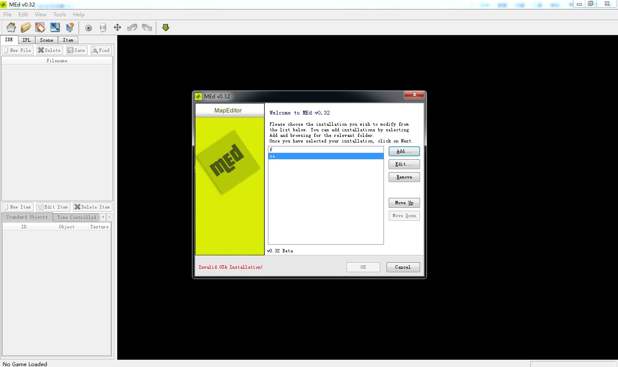
Task: Click the 'MapEditor' label in dialog
Action: (x=228, y=110)
